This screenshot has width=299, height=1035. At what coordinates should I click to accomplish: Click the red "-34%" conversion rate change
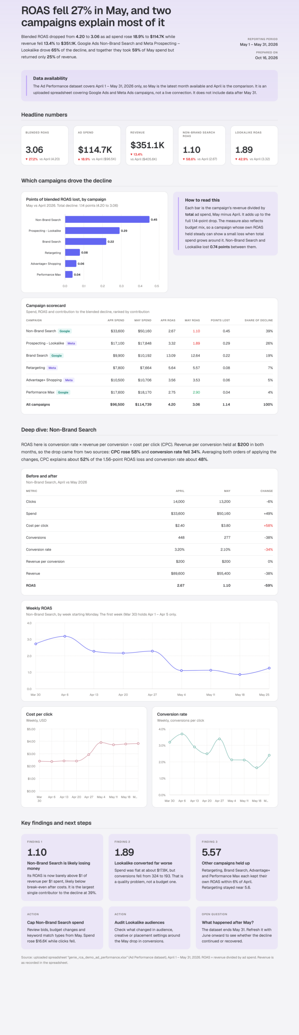[269, 549]
